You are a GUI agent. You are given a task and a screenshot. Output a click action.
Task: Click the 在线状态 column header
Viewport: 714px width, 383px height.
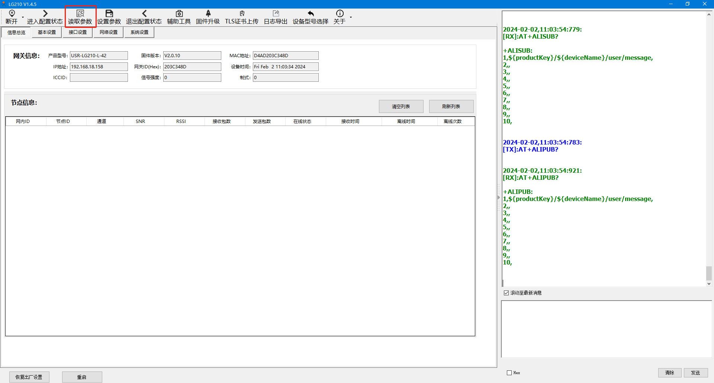coord(305,121)
